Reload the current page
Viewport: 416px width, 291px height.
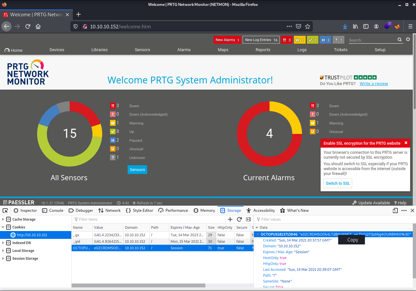point(28,26)
